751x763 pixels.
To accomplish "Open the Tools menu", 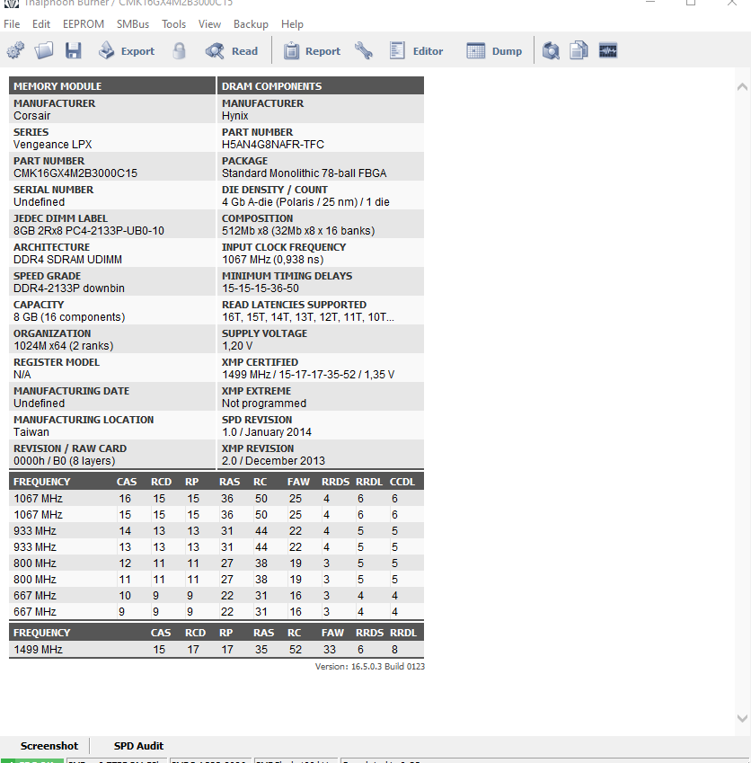I will 173,24.
